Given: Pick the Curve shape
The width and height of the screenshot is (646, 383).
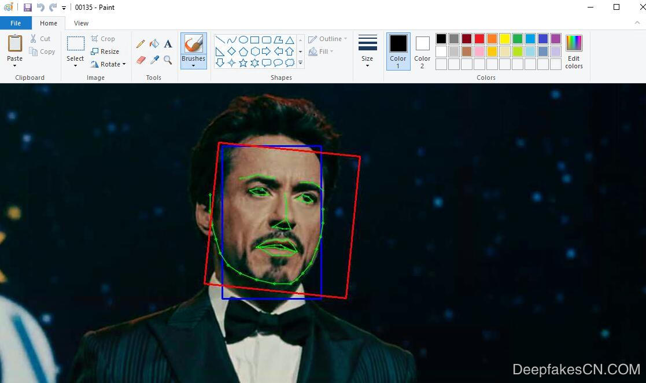Looking at the screenshot, I should 231,40.
